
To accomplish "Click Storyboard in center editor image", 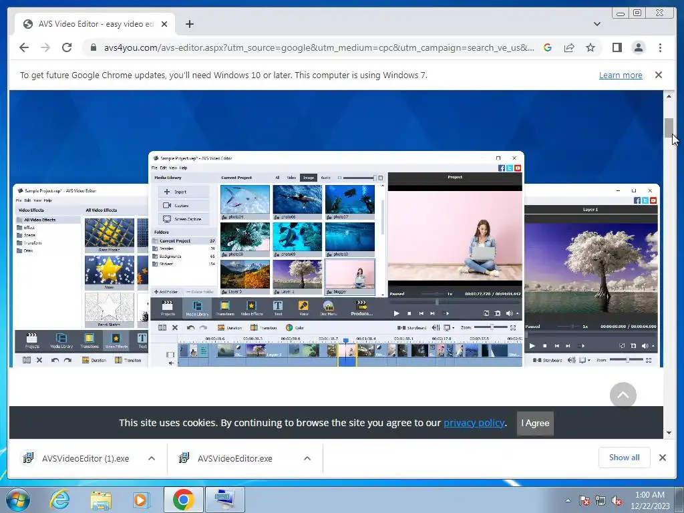I will (x=411, y=327).
